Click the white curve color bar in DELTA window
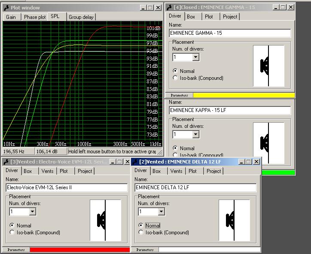Viewport: 311px width, 254px height. point(210,250)
